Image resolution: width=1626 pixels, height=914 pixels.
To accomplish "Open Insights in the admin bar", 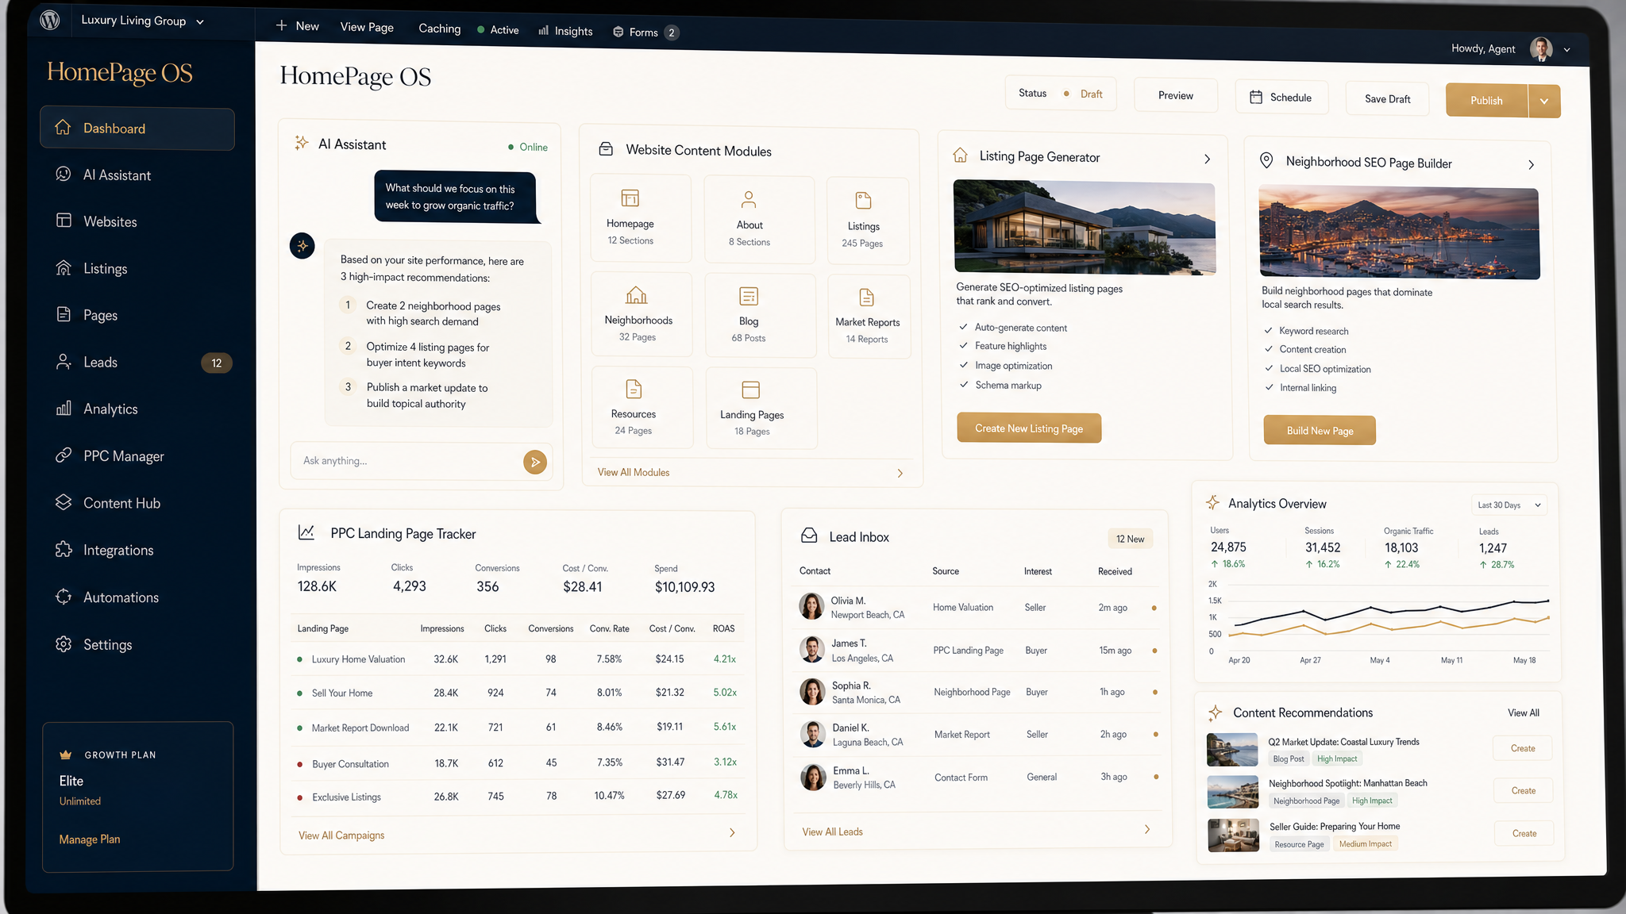I will pos(565,31).
